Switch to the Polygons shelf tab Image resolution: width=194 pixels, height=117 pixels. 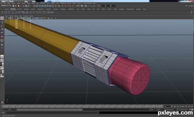(26, 9)
